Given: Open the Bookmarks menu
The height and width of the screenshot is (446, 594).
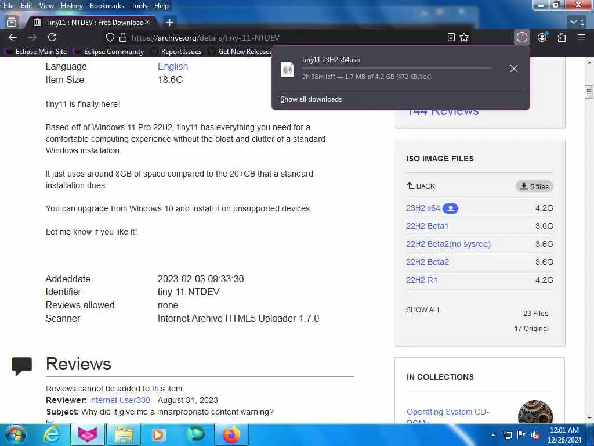Looking at the screenshot, I should point(107,6).
